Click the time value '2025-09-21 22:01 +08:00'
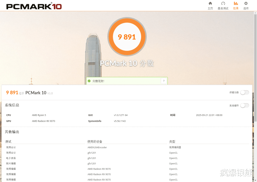This screenshot has height=182, width=257. click(209, 115)
